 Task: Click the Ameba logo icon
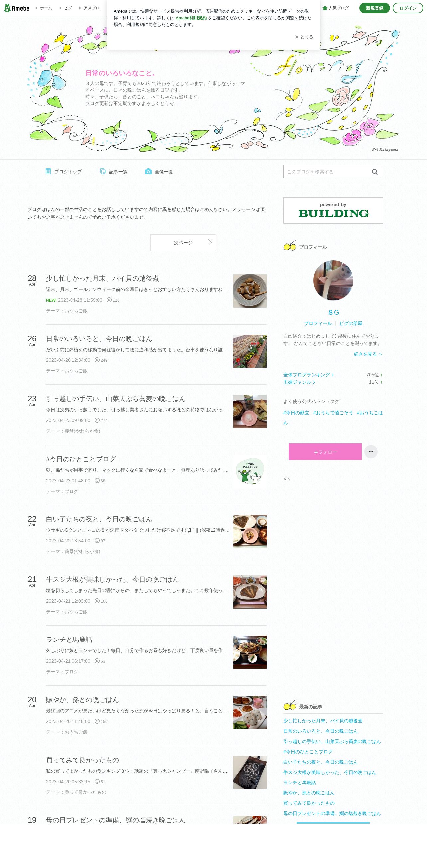pyautogui.click(x=17, y=8)
